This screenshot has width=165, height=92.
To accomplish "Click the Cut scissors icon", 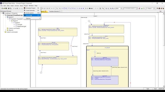I will (x=13, y=8).
